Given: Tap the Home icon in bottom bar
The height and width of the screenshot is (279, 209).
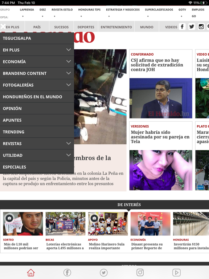Looking at the screenshot, I should pos(31,272).
